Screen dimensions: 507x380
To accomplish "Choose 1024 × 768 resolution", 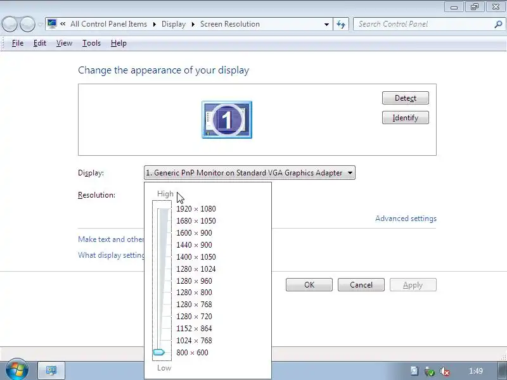I will click(x=194, y=340).
